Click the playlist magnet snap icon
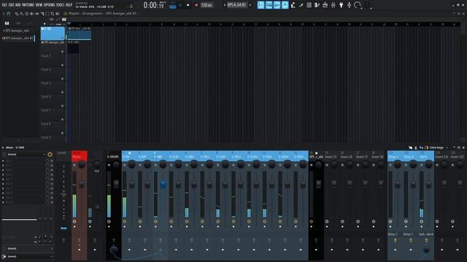The image size is (467, 262). [x=9, y=14]
